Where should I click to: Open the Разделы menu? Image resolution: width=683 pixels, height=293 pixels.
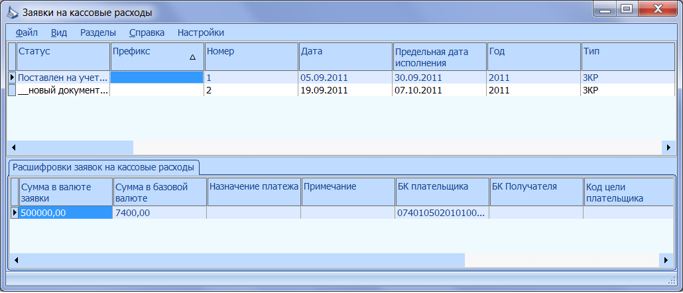(x=98, y=32)
